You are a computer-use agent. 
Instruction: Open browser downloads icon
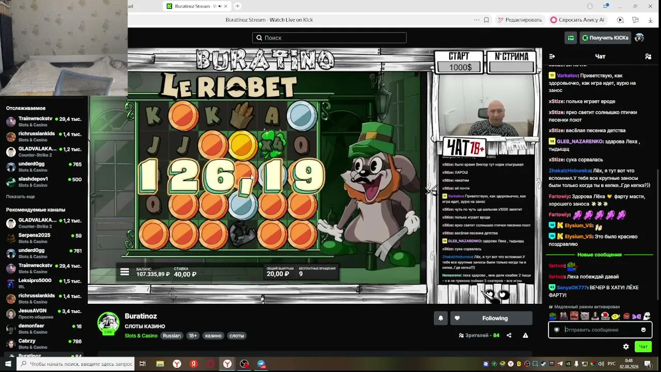pyautogui.click(x=650, y=20)
